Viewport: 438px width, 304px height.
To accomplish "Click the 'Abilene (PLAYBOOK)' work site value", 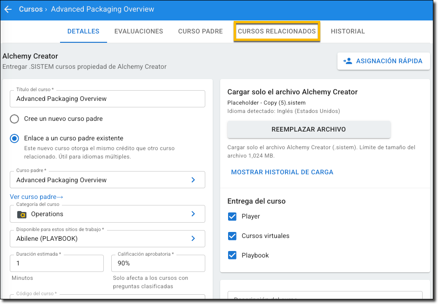I will point(47,239).
